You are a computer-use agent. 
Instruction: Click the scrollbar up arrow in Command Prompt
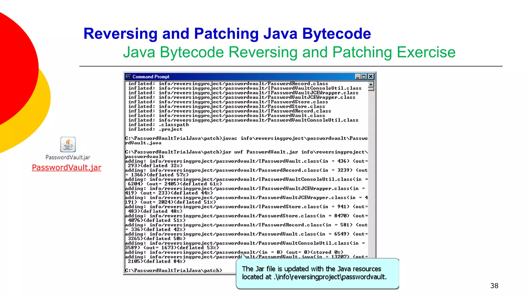(371, 84)
